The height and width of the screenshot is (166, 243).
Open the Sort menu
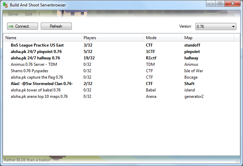click(x=28, y=14)
